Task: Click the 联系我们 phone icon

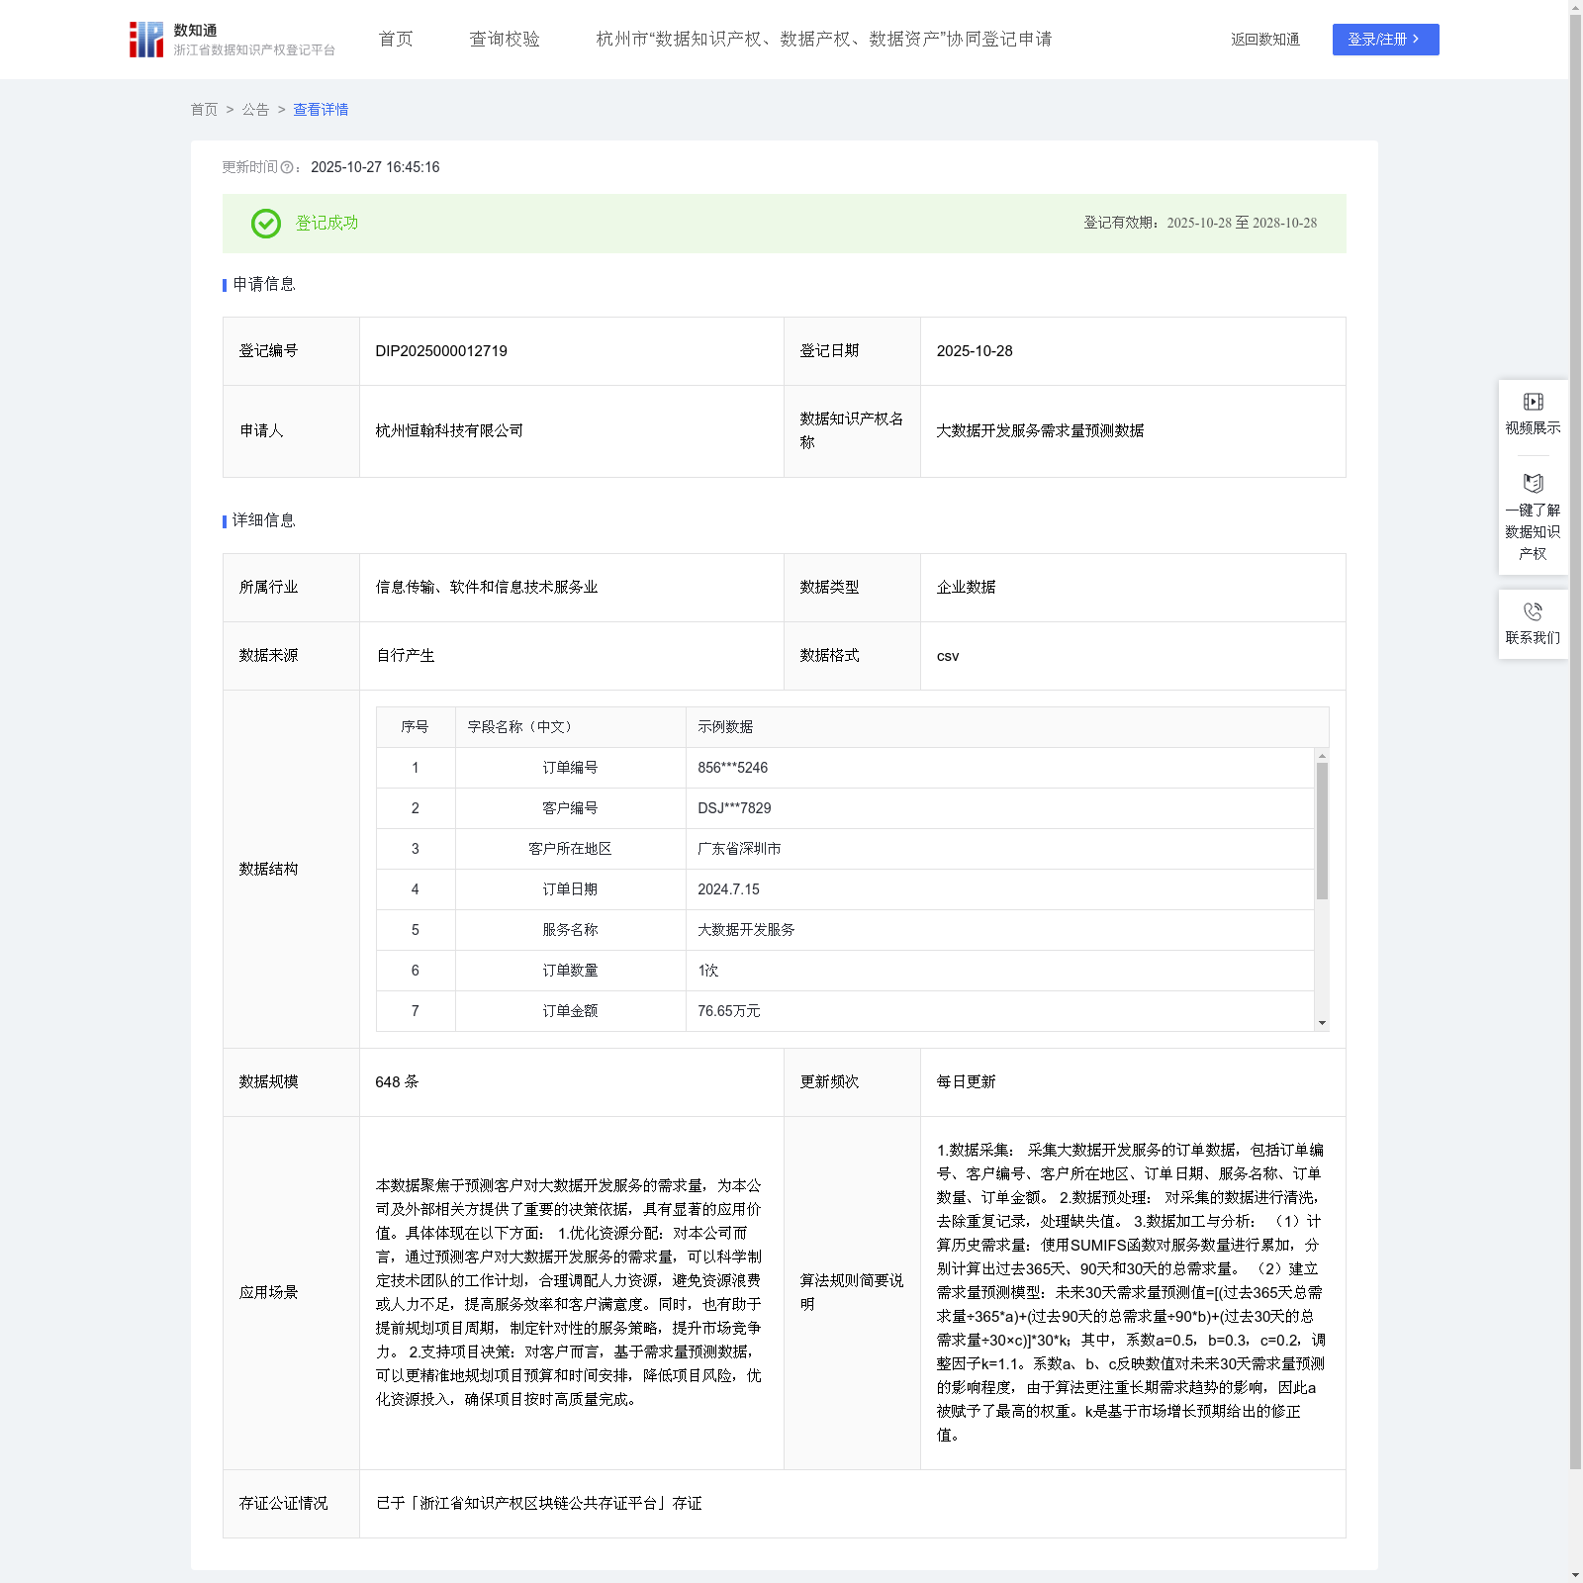Action: pos(1533,611)
